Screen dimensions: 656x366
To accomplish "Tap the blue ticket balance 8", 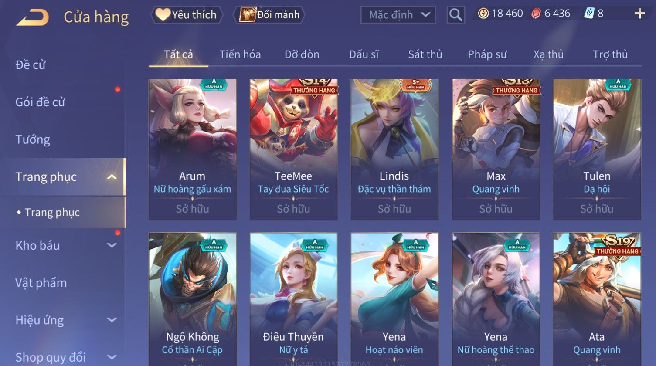I will tap(594, 14).
